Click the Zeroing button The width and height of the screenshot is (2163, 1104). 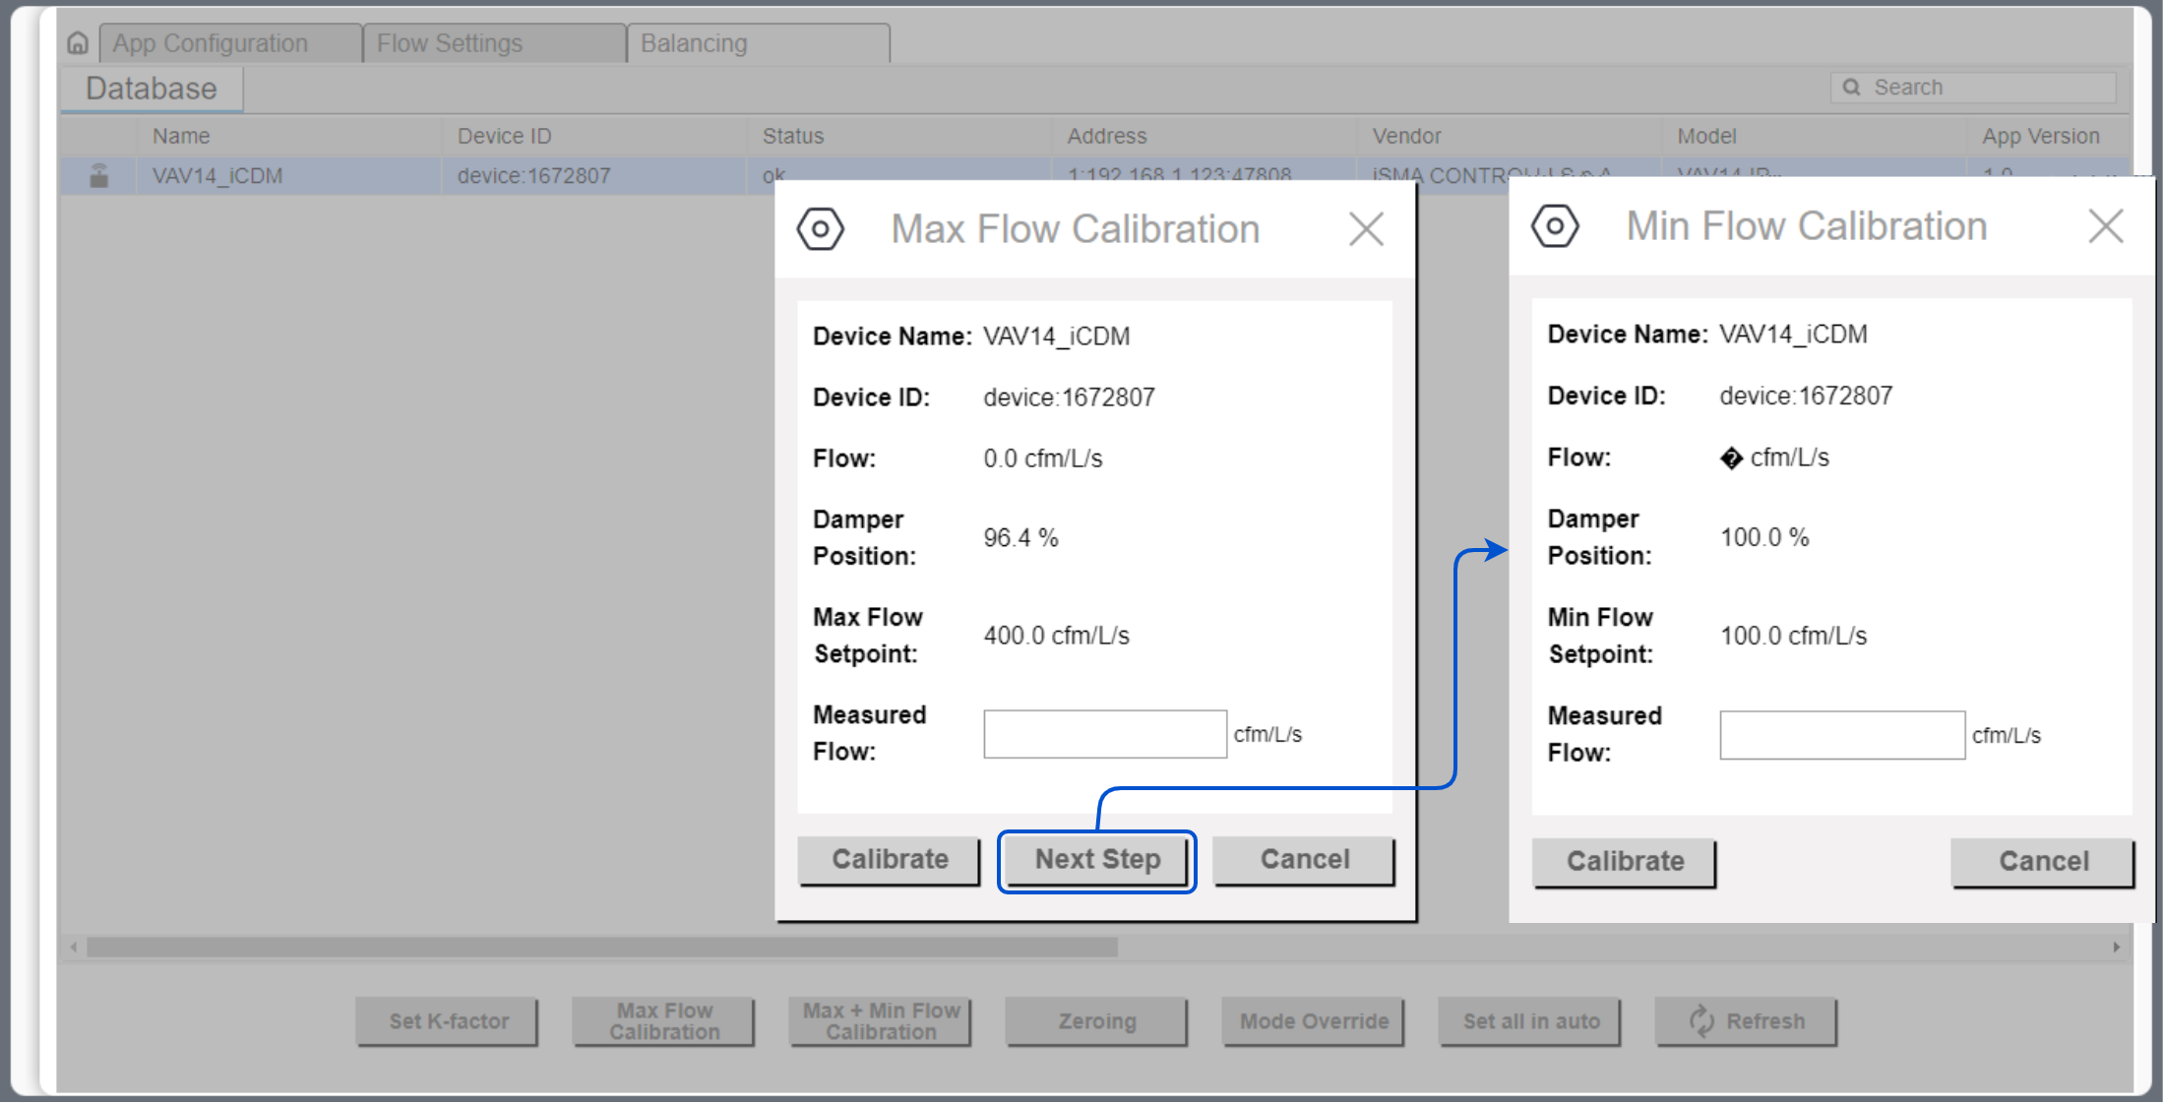click(x=1096, y=1021)
